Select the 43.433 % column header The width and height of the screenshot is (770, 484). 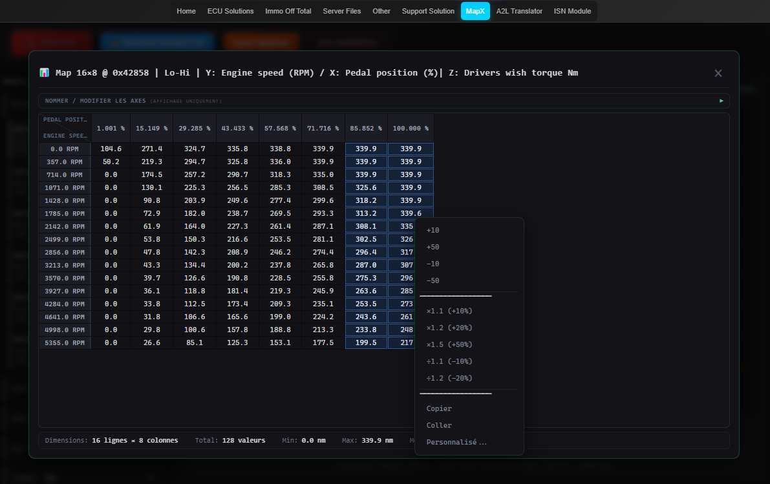237,128
